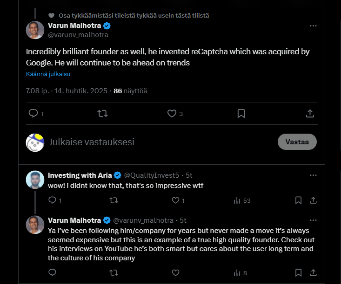Open more options on Investing with Aria reply

(314, 175)
